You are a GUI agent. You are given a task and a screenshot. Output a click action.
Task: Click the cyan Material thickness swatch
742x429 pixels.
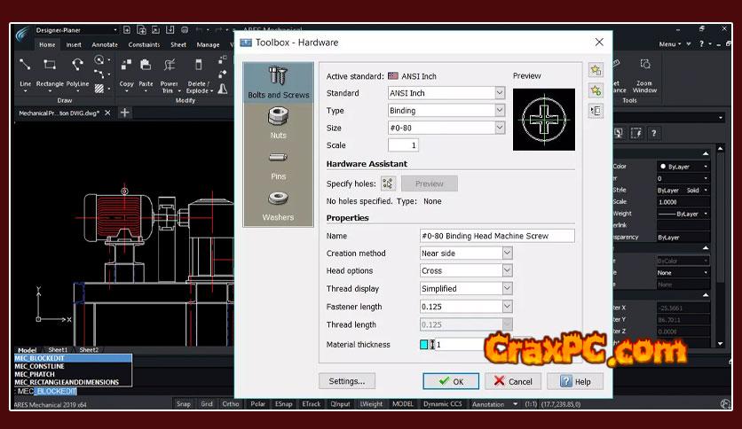click(424, 345)
